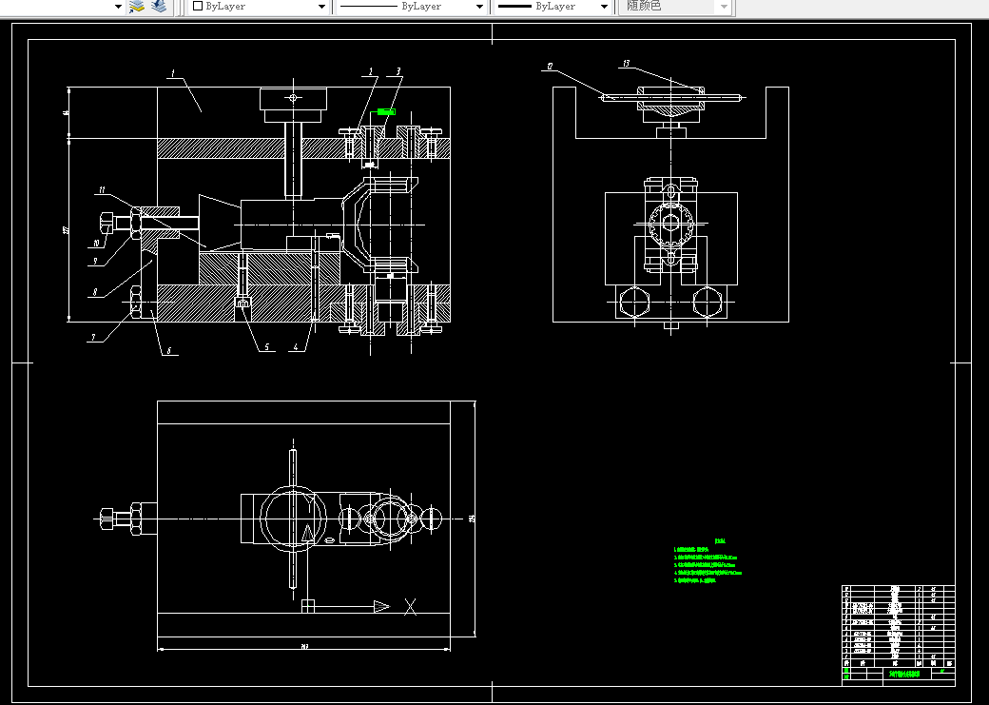Click the white ByLayer color swatch
The width and height of the screenshot is (989, 705).
tap(198, 7)
